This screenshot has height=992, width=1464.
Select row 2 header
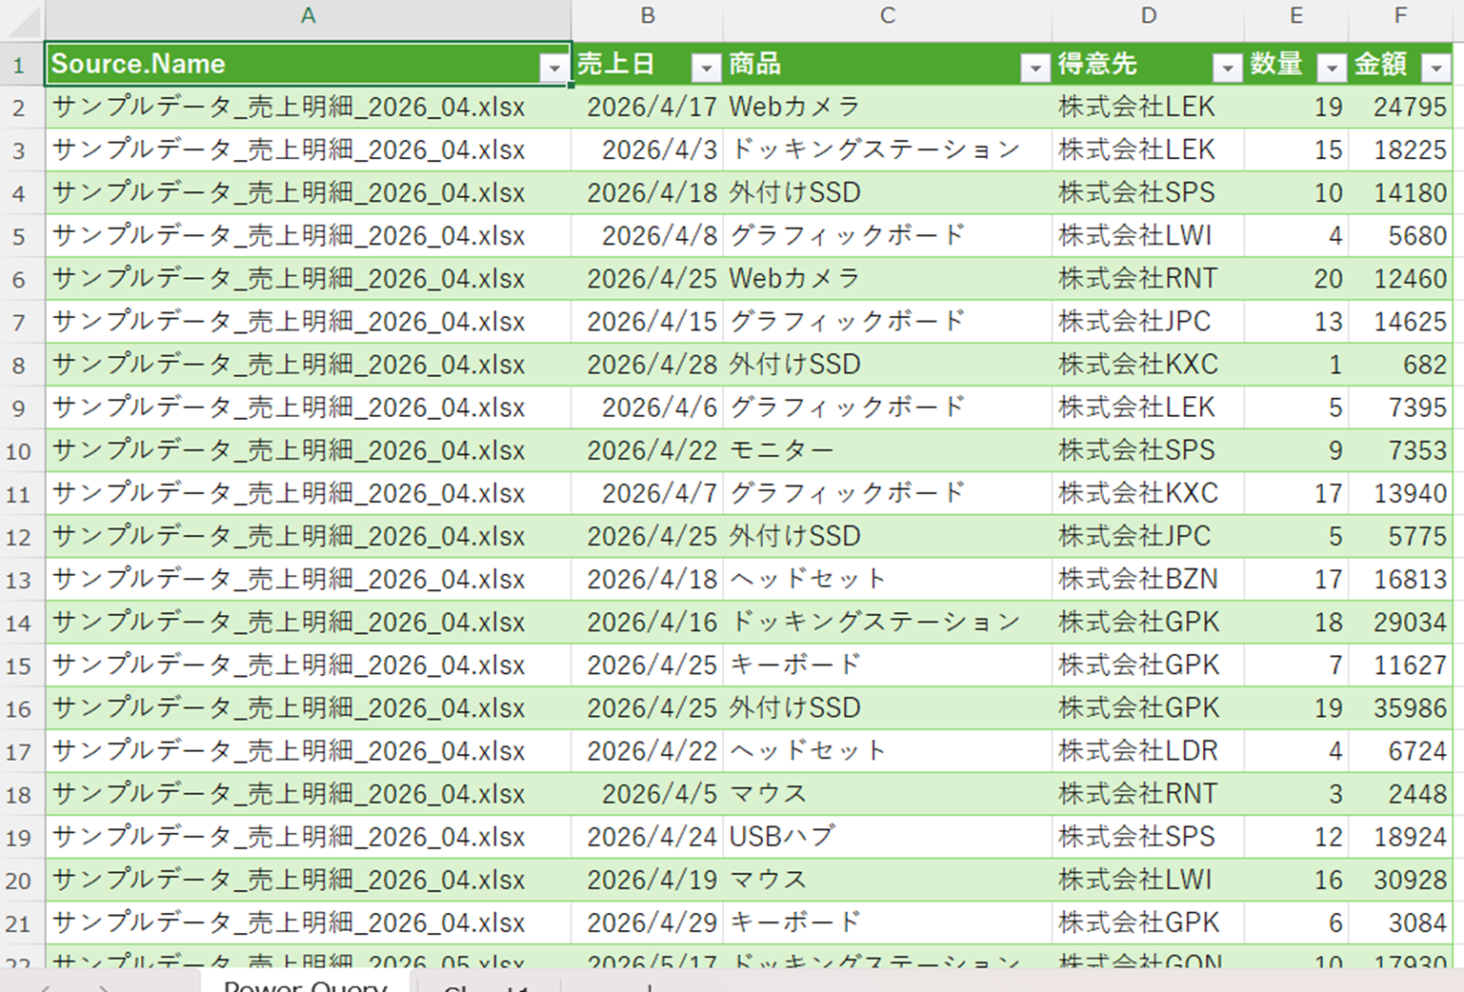19,108
